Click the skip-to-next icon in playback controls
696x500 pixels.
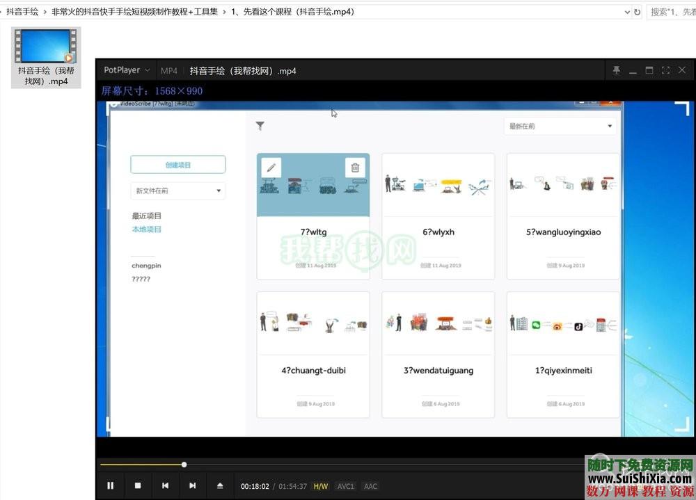click(193, 485)
